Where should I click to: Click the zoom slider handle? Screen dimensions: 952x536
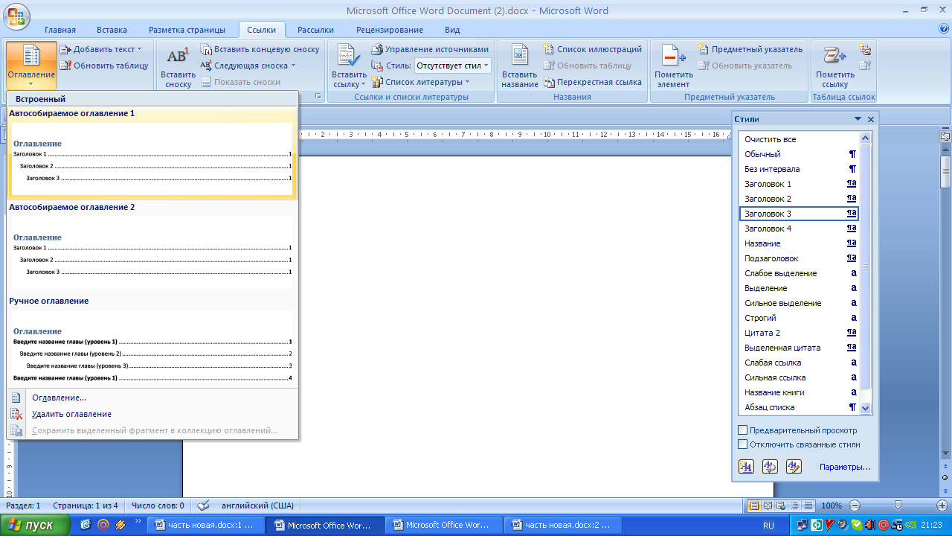[898, 505]
